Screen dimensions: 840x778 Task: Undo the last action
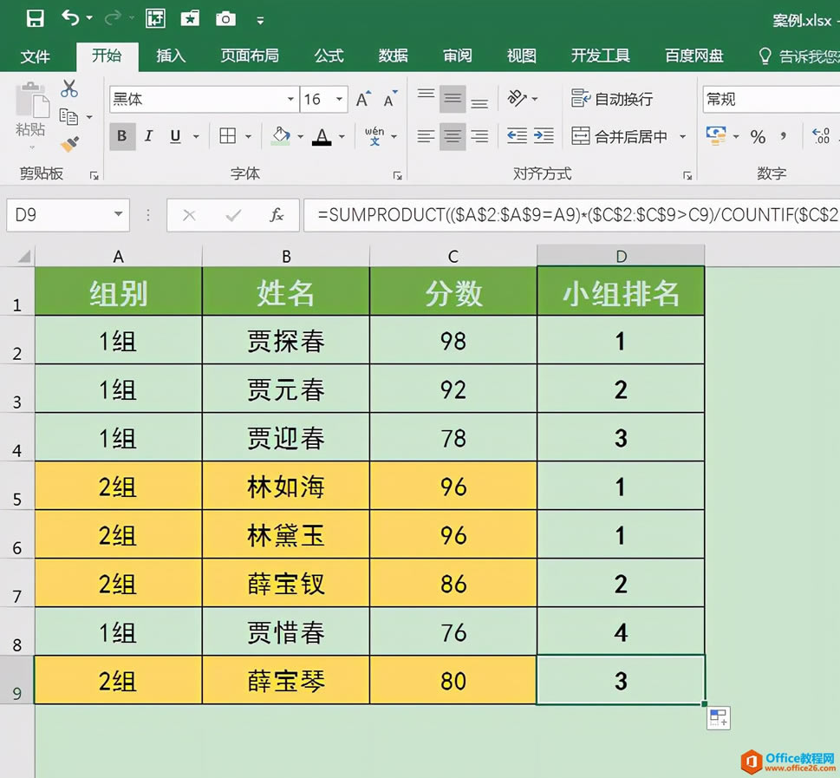(x=71, y=18)
